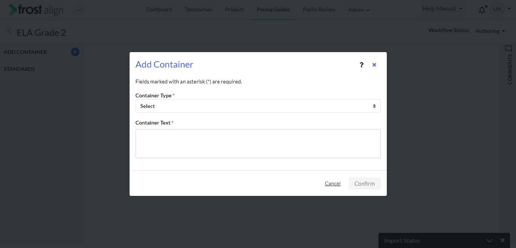Screen dimensions: 516x248
Task: Focus the Container Text field
Action: 258,143
